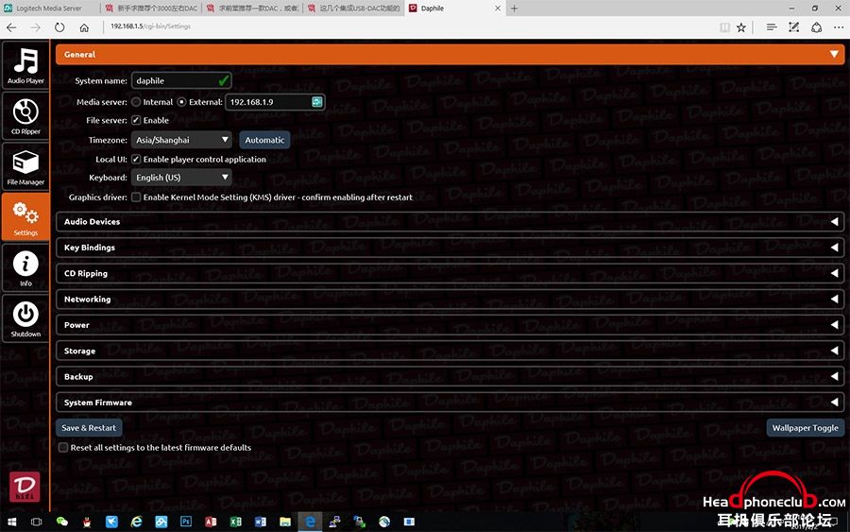
Task: Open Internet Explorer from taskbar
Action: [137, 522]
